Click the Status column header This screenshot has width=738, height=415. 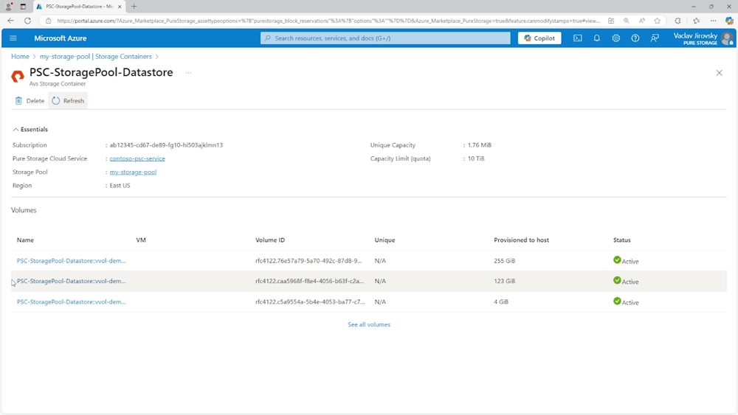621,240
